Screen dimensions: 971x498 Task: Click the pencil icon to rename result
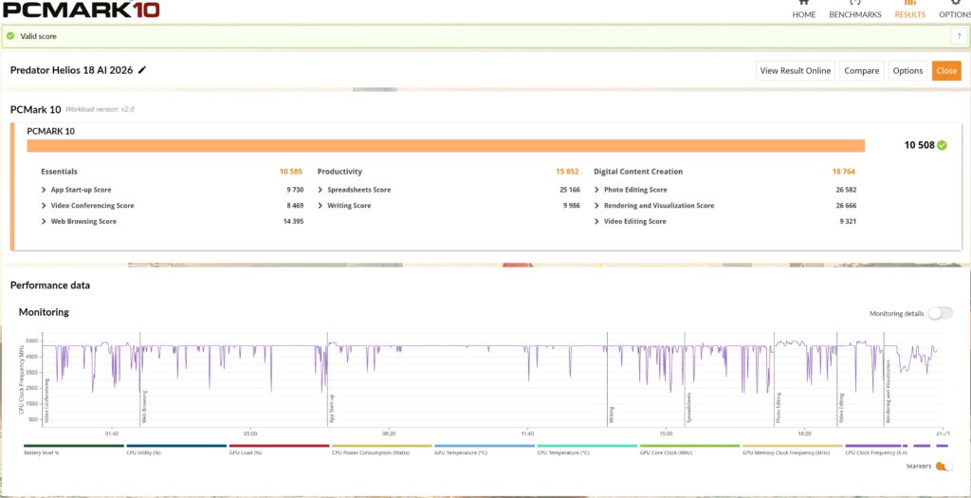pos(142,70)
